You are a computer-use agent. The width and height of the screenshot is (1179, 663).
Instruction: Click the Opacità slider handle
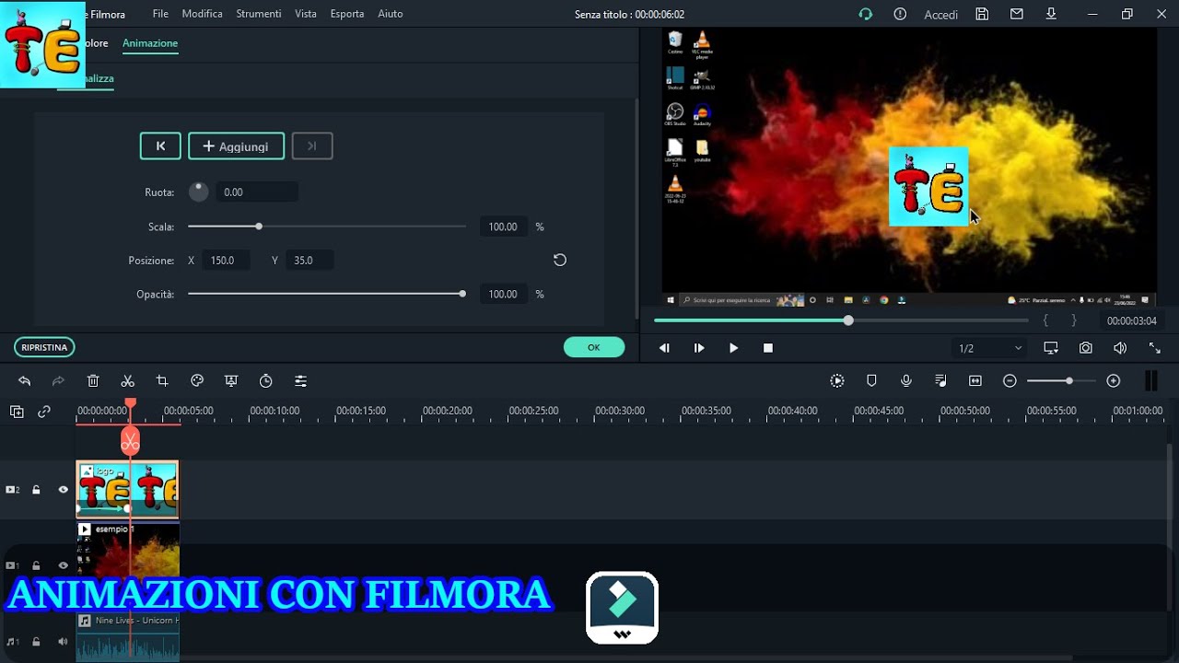click(462, 294)
